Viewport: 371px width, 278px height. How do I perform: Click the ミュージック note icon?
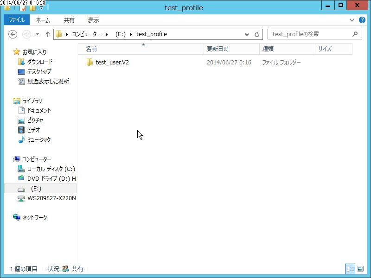pyautogui.click(x=21, y=139)
